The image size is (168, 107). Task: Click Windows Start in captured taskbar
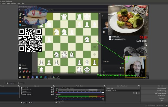pos(20,77)
